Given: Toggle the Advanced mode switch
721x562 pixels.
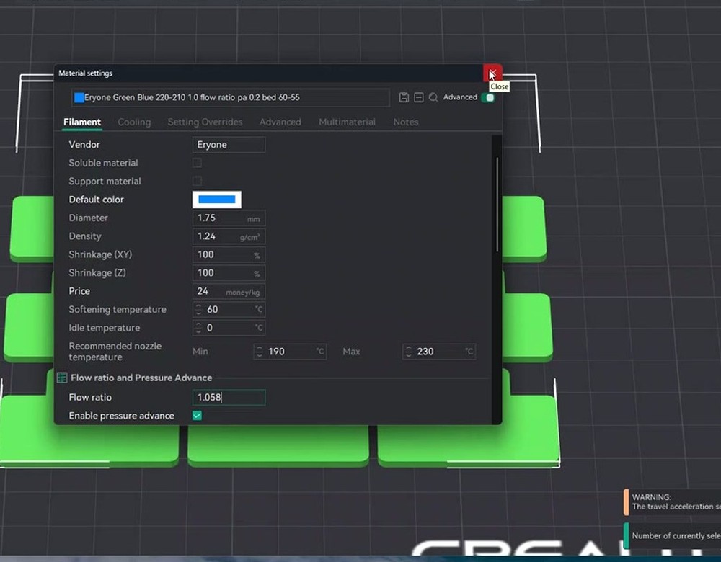Looking at the screenshot, I should click(x=487, y=97).
